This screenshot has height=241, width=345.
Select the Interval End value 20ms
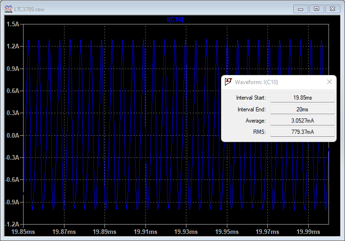coord(303,109)
